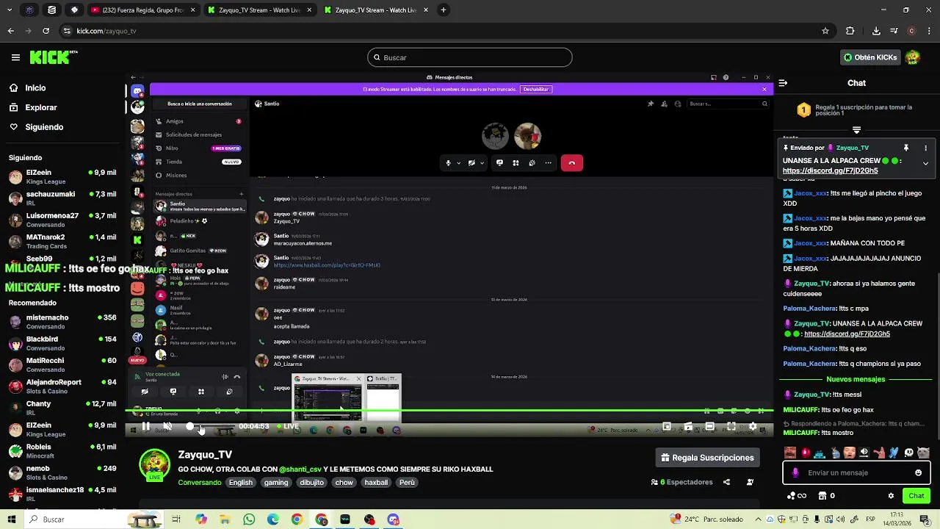This screenshot has width=940, height=529.
Task: Select the English tag
Action: tap(240, 483)
